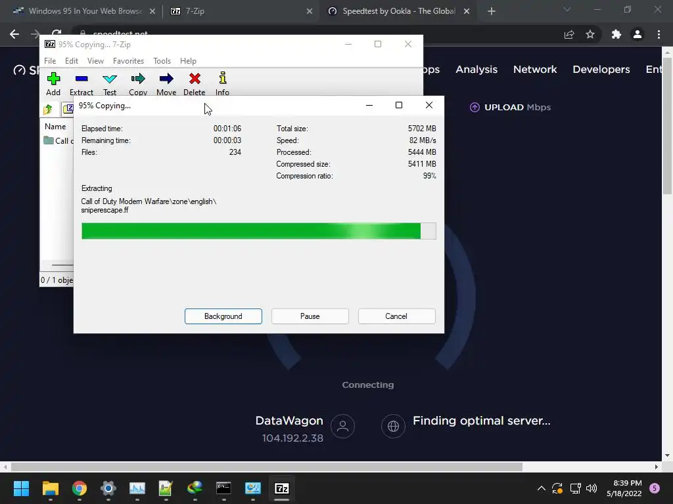Click the 7-Zip taskbar icon
Image resolution: width=673 pixels, height=504 pixels.
pyautogui.click(x=281, y=488)
